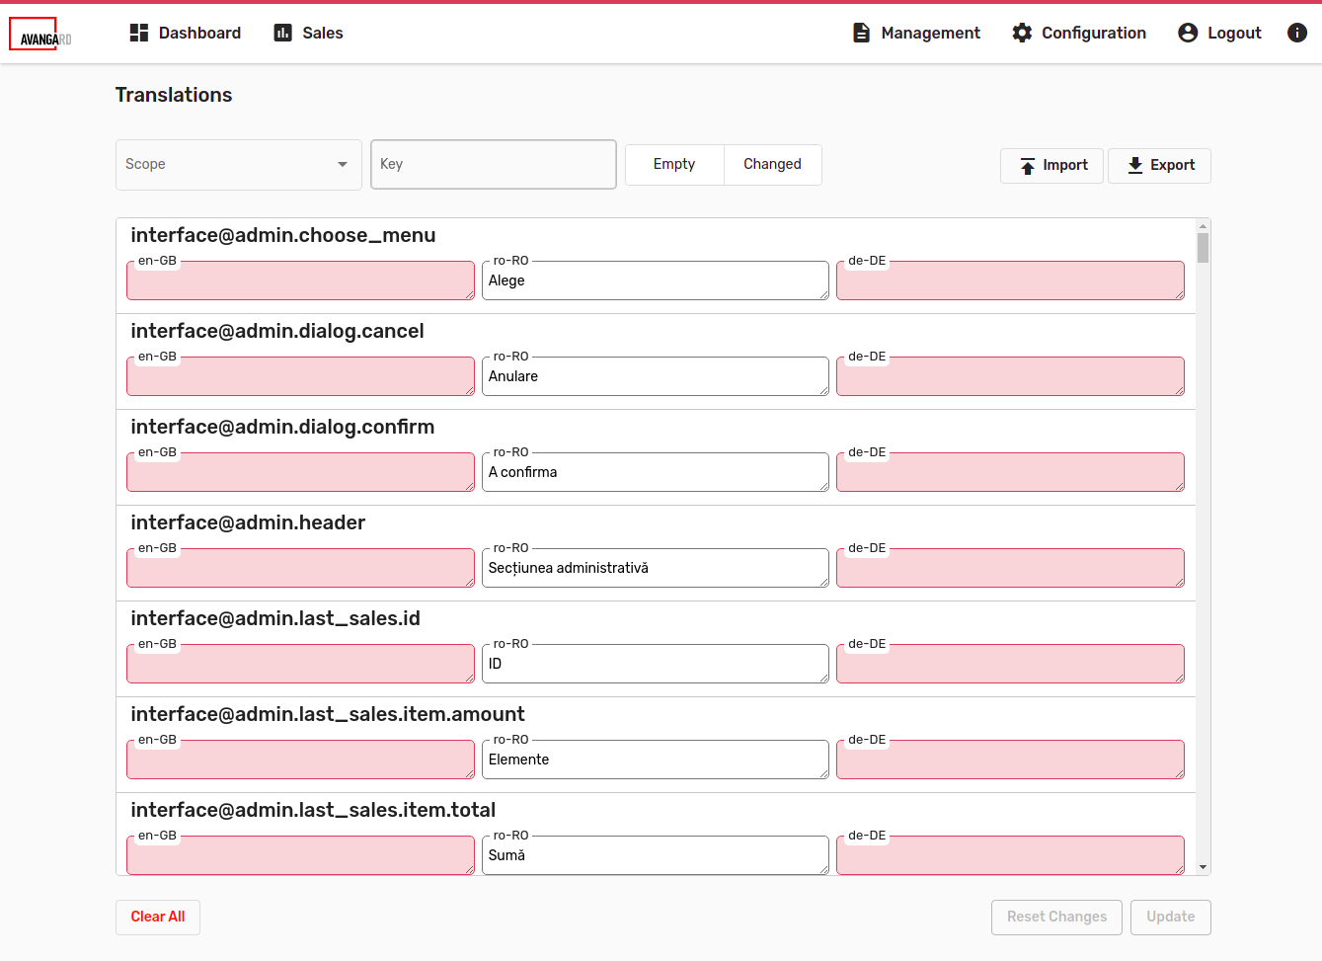This screenshot has width=1322, height=961.
Task: Click the Avangard logo
Action: tap(41, 35)
